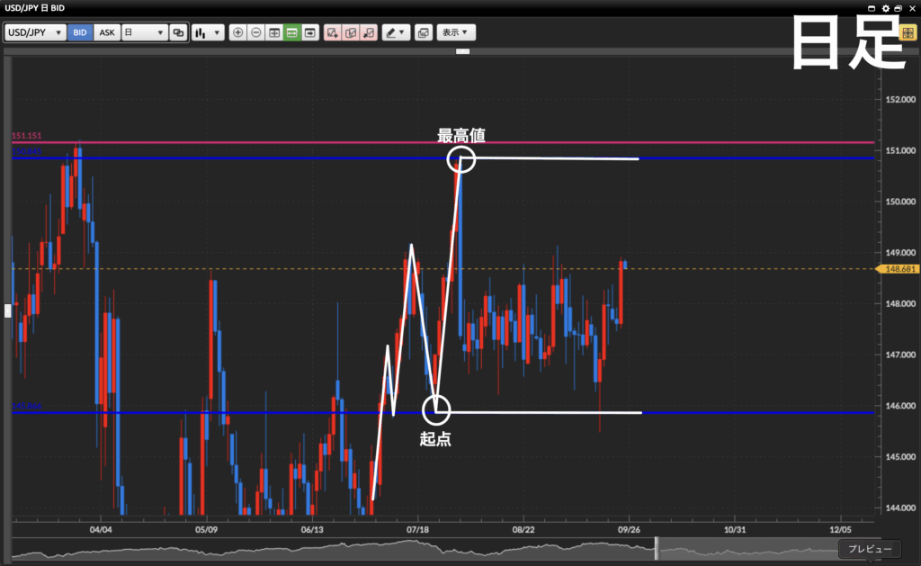Click the 05/09 date axis label

(206, 530)
